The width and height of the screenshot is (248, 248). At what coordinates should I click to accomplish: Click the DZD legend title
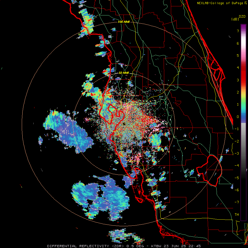[242, 17]
